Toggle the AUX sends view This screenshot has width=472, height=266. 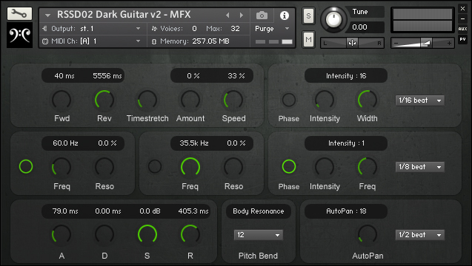pyautogui.click(x=462, y=29)
